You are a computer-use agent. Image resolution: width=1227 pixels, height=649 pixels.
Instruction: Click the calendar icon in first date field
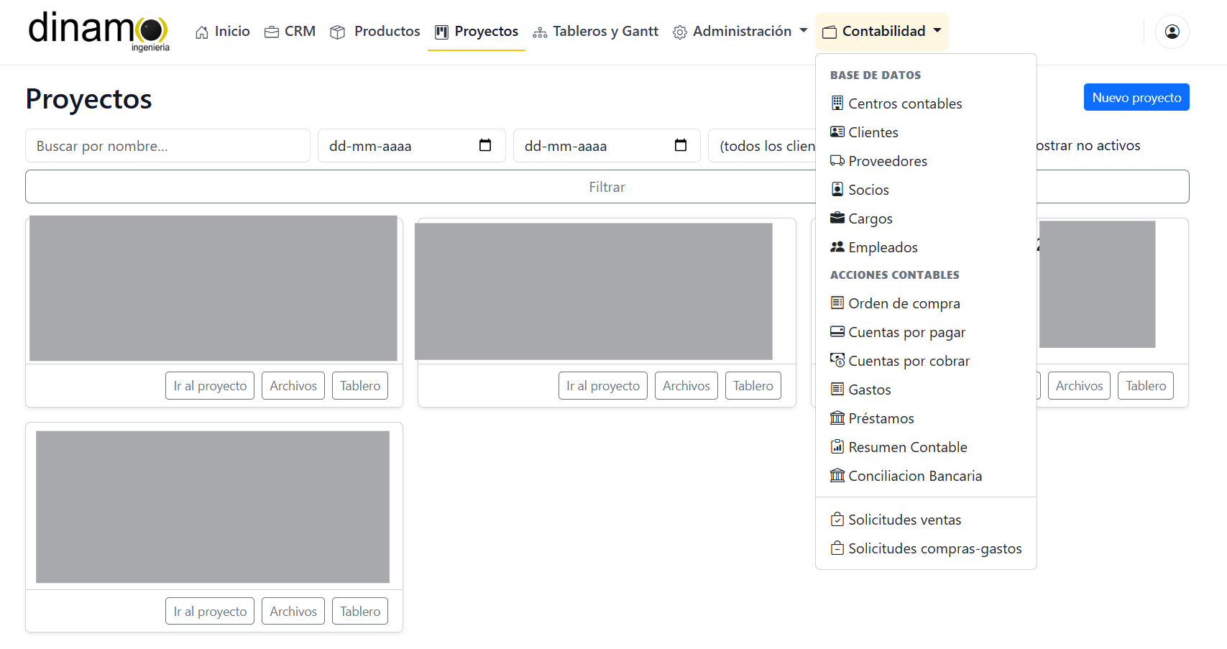coord(485,145)
